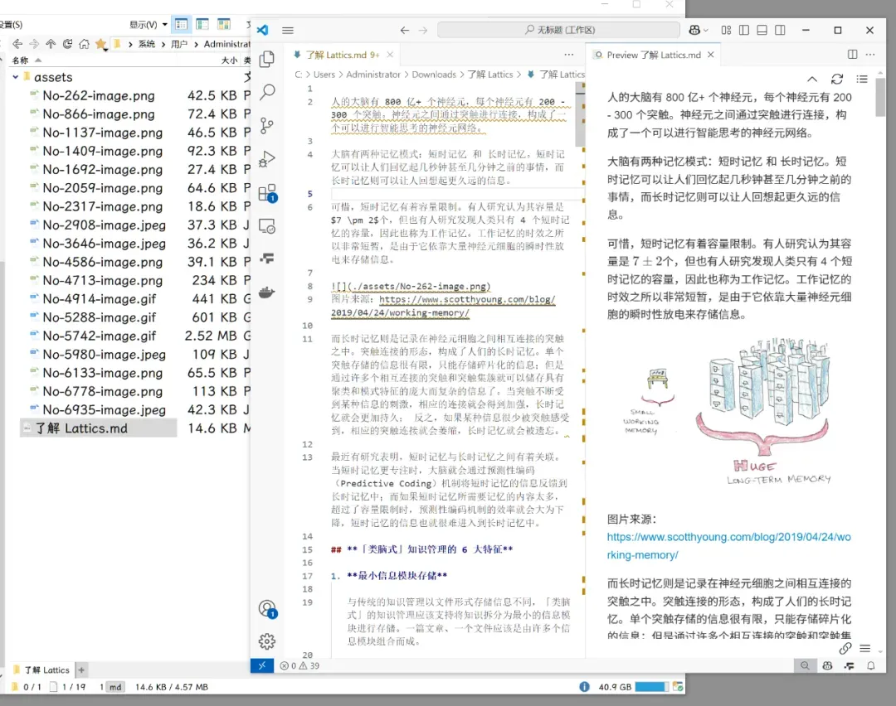
Task: Split the preview editor to the right
Action: (853, 54)
